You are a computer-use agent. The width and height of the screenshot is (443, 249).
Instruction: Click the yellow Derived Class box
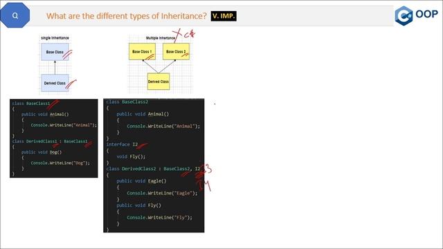pyautogui.click(x=159, y=82)
